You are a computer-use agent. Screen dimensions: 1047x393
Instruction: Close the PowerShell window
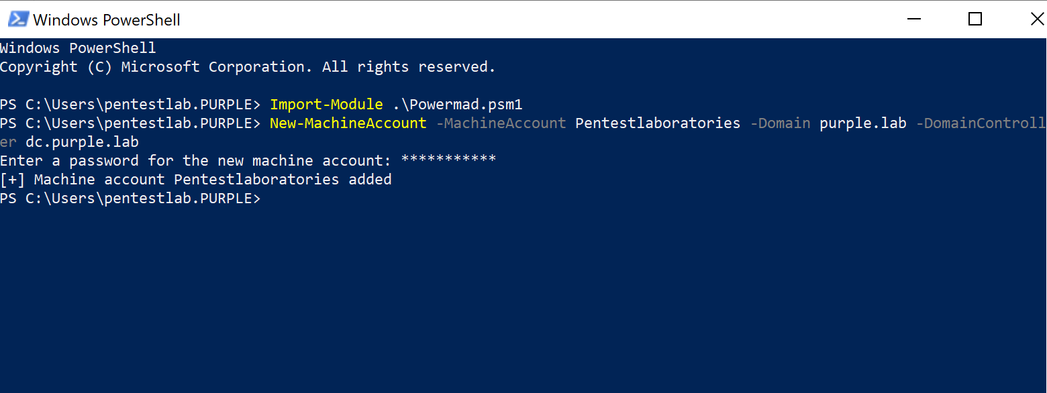point(1036,19)
